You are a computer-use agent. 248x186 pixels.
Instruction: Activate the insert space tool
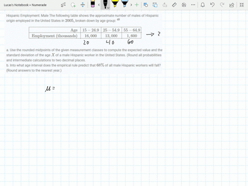pos(83,5)
